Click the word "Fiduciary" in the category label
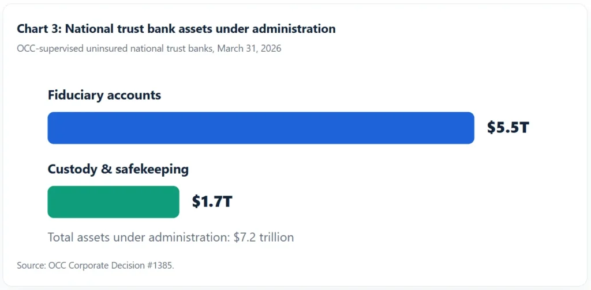Screen dimensions: 591x290 tap(76, 96)
